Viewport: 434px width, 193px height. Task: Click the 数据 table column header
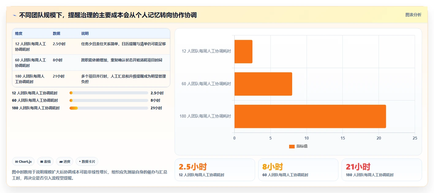pos(56,34)
